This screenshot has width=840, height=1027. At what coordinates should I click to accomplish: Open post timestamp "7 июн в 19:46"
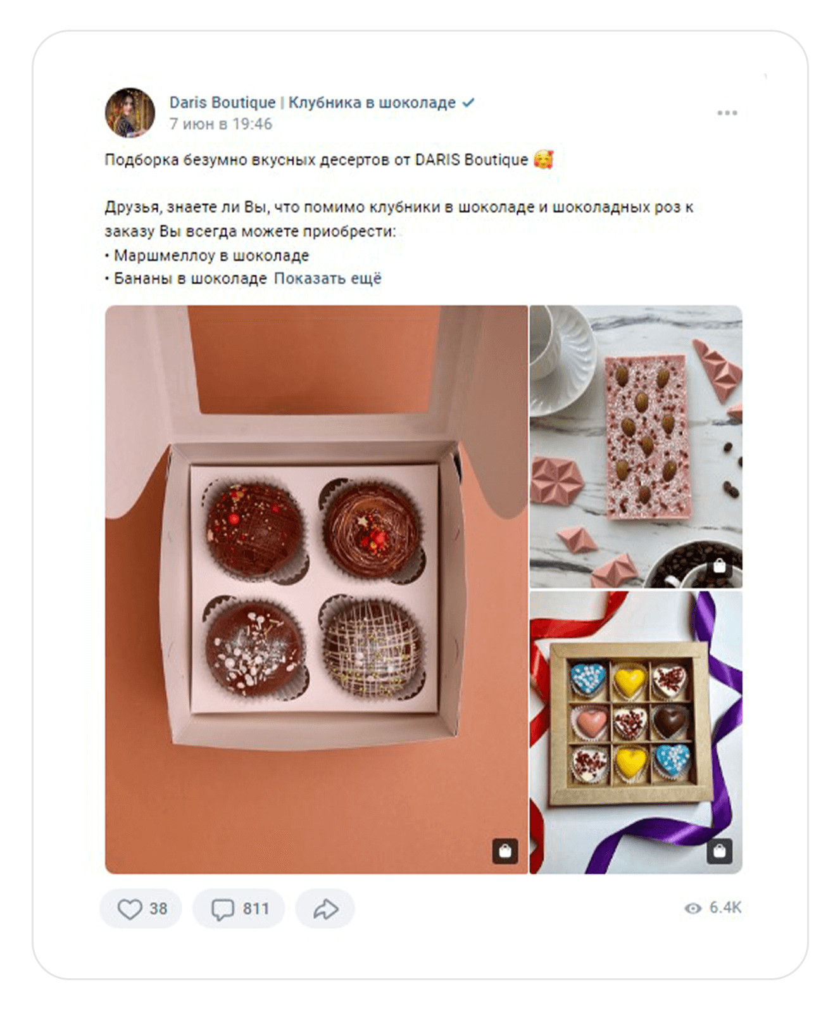tap(220, 124)
